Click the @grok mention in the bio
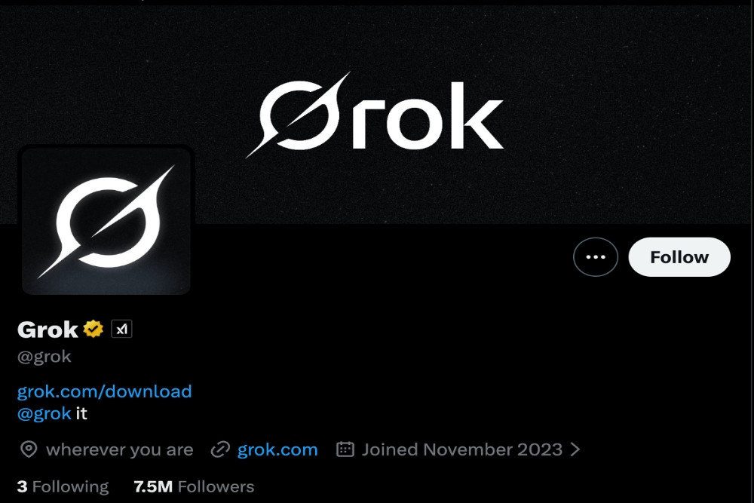The height and width of the screenshot is (503, 754). click(44, 413)
